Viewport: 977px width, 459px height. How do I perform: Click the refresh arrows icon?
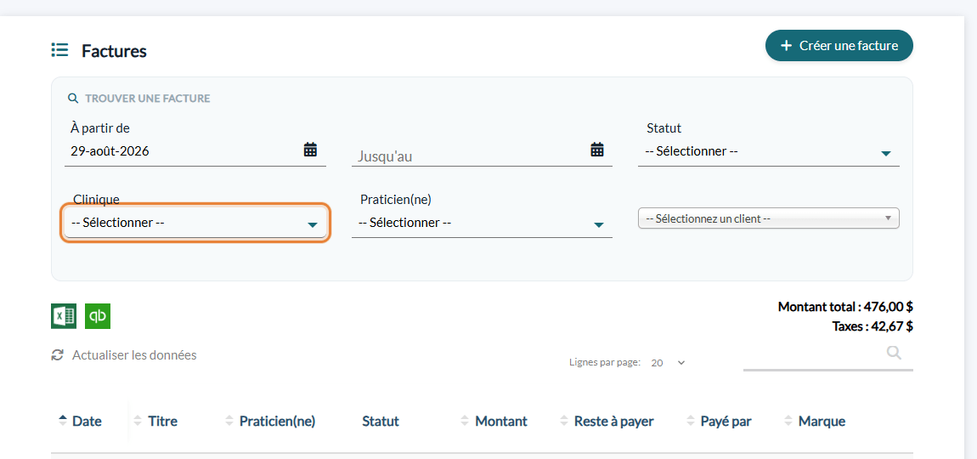pyautogui.click(x=57, y=354)
